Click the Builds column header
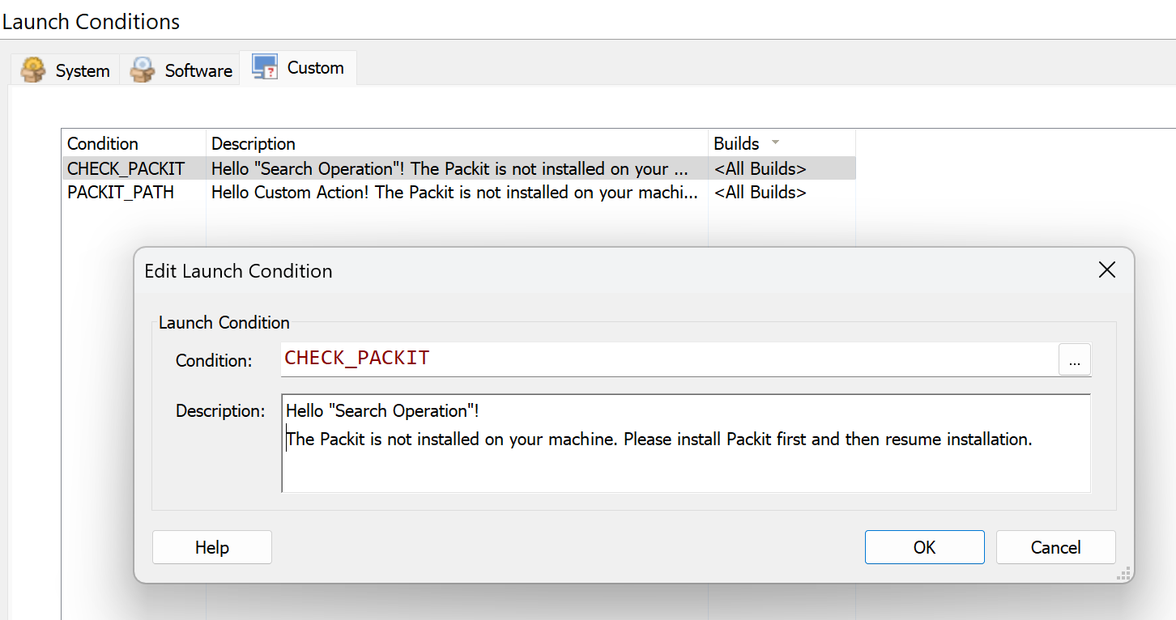The image size is (1176, 620). click(782, 143)
